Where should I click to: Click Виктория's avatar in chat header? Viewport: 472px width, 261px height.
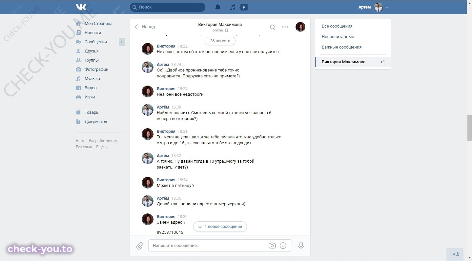tap(300, 27)
